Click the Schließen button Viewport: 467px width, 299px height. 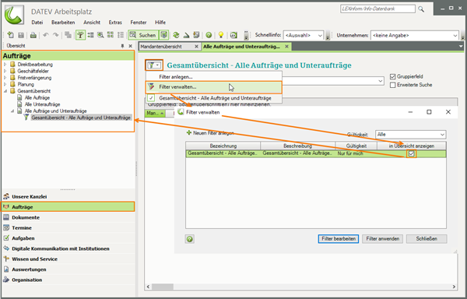427,239
